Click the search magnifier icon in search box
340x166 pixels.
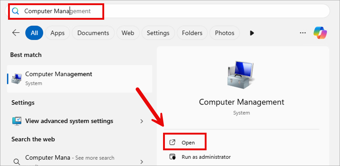[15, 11]
